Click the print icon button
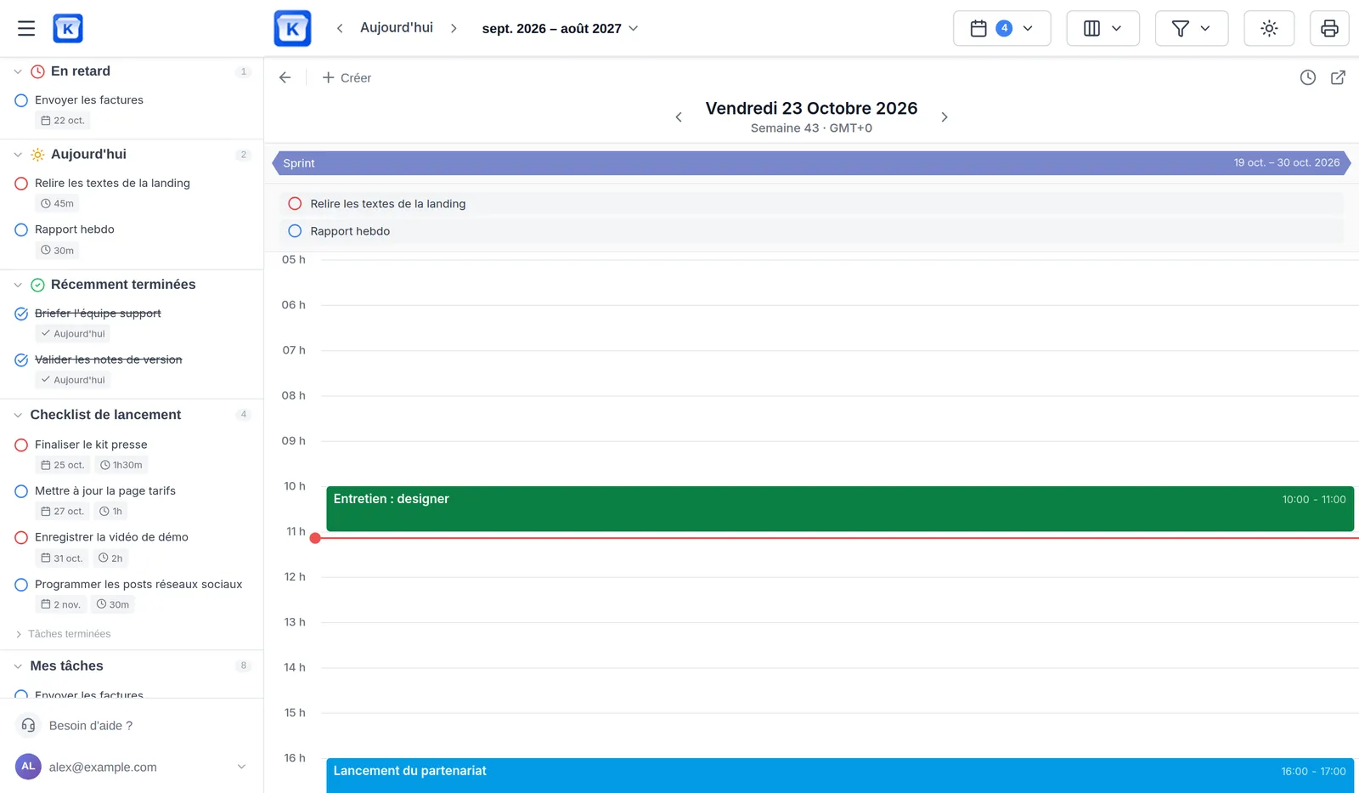 (x=1329, y=28)
